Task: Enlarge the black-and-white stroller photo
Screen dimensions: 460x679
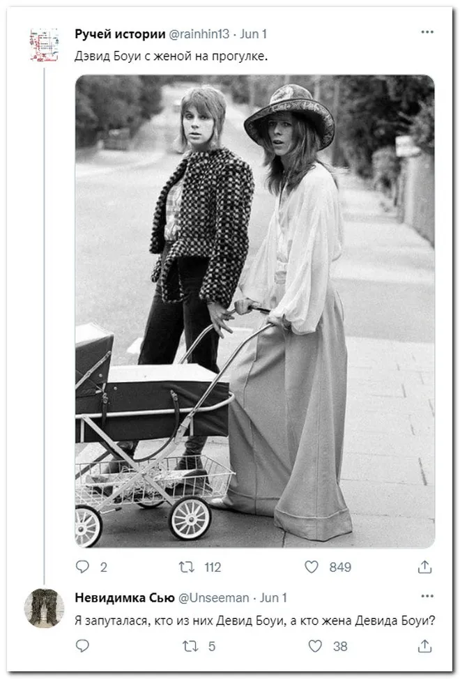Action: pos(254,310)
